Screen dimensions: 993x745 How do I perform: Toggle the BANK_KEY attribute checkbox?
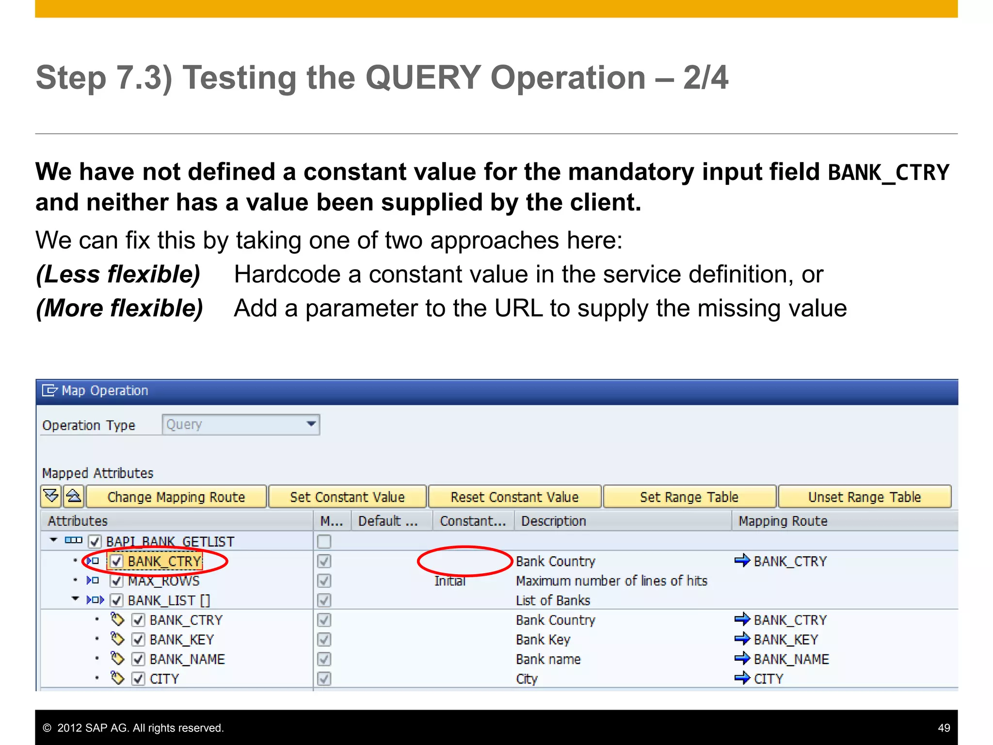[138, 640]
